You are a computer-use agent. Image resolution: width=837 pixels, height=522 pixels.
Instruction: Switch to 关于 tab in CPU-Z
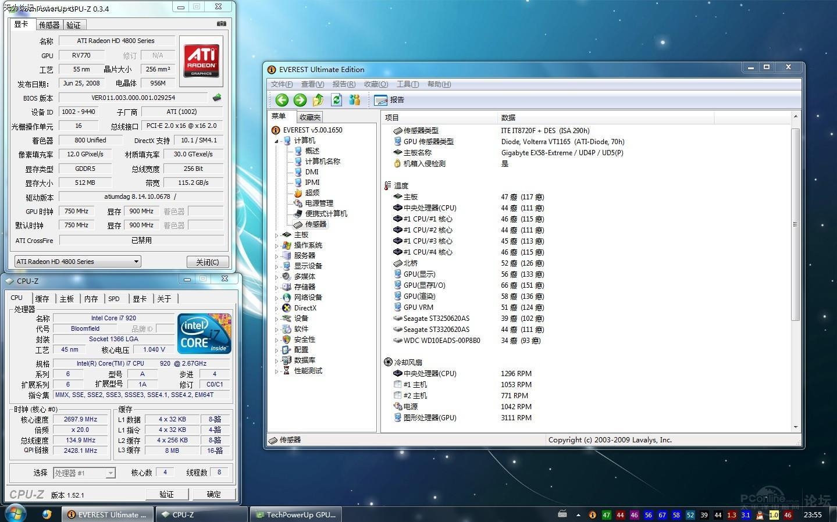[x=165, y=299]
